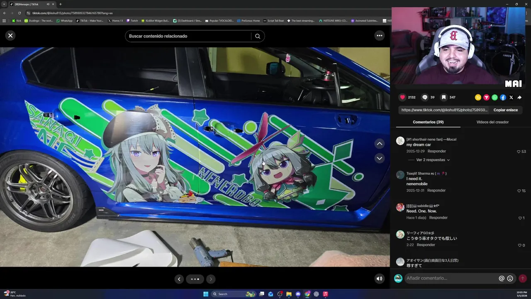
Task: Go back with the browser back arrow
Action: click(x=4, y=13)
